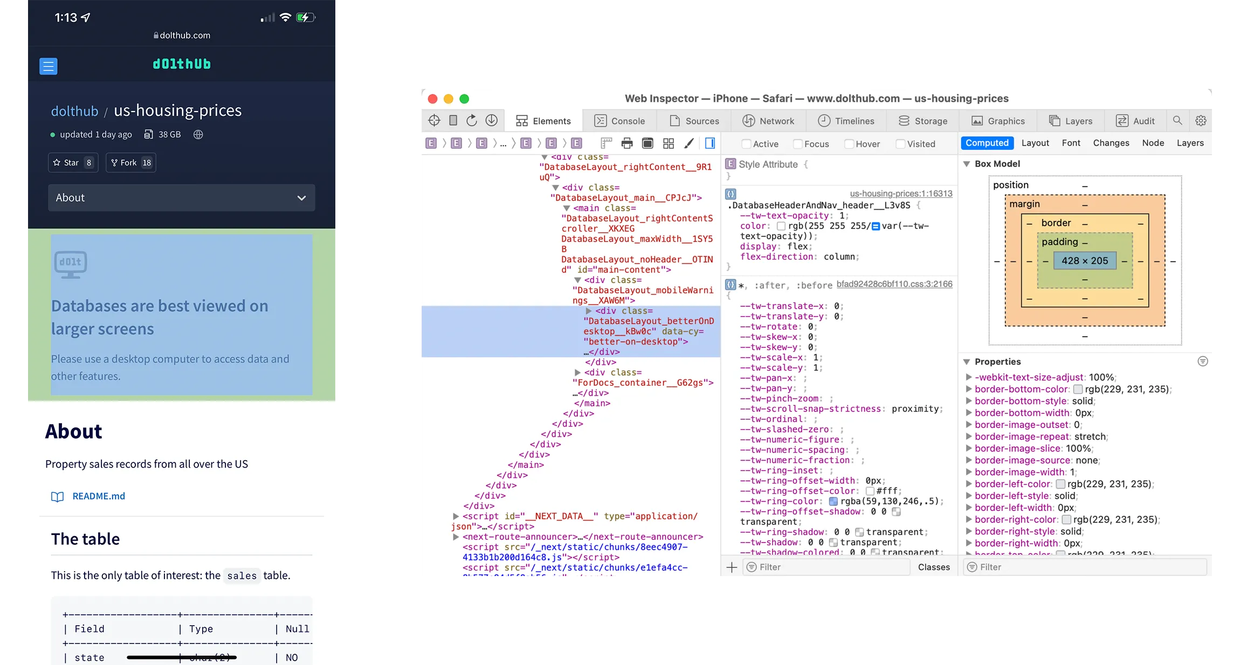Image resolution: width=1240 pixels, height=665 pixels.
Task: Open the Changes tab in styles sidebar
Action: 1111,143
